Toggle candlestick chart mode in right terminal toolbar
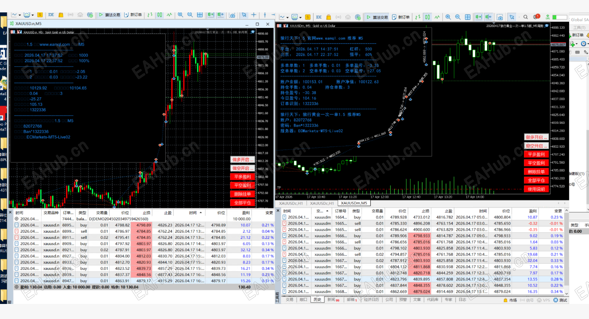 pos(427,17)
